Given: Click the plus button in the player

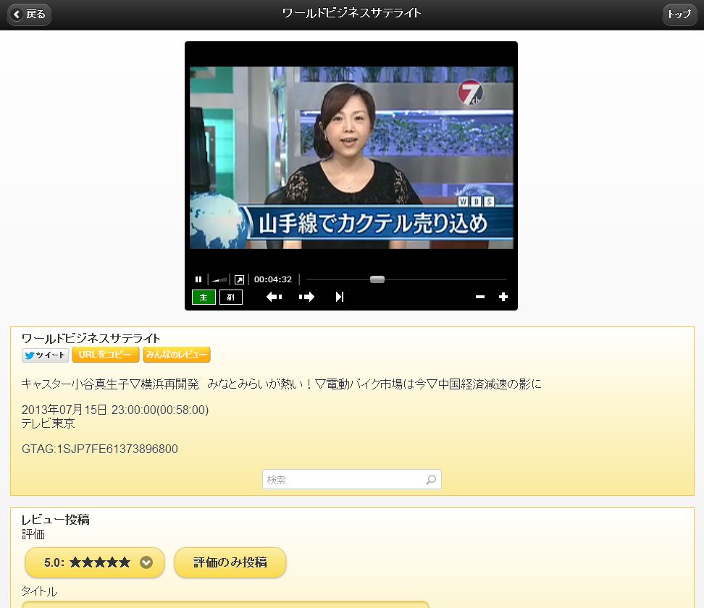Looking at the screenshot, I should coord(503,297).
